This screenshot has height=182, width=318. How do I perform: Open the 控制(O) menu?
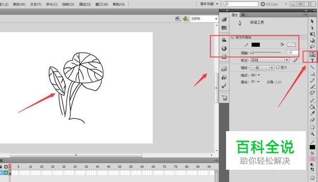(68, 4)
